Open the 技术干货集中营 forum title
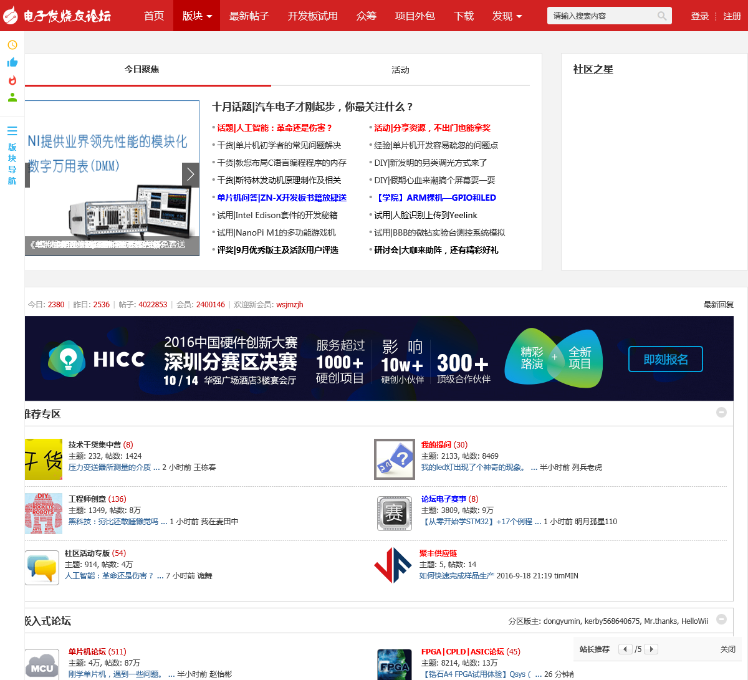This screenshot has height=680, width=748. click(x=95, y=444)
